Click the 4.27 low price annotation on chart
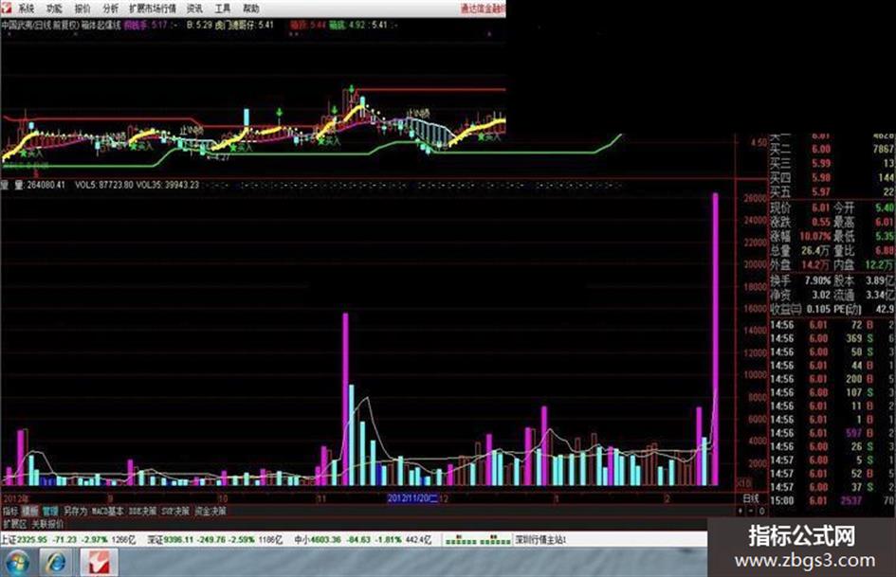The height and width of the screenshot is (577, 896). click(218, 157)
